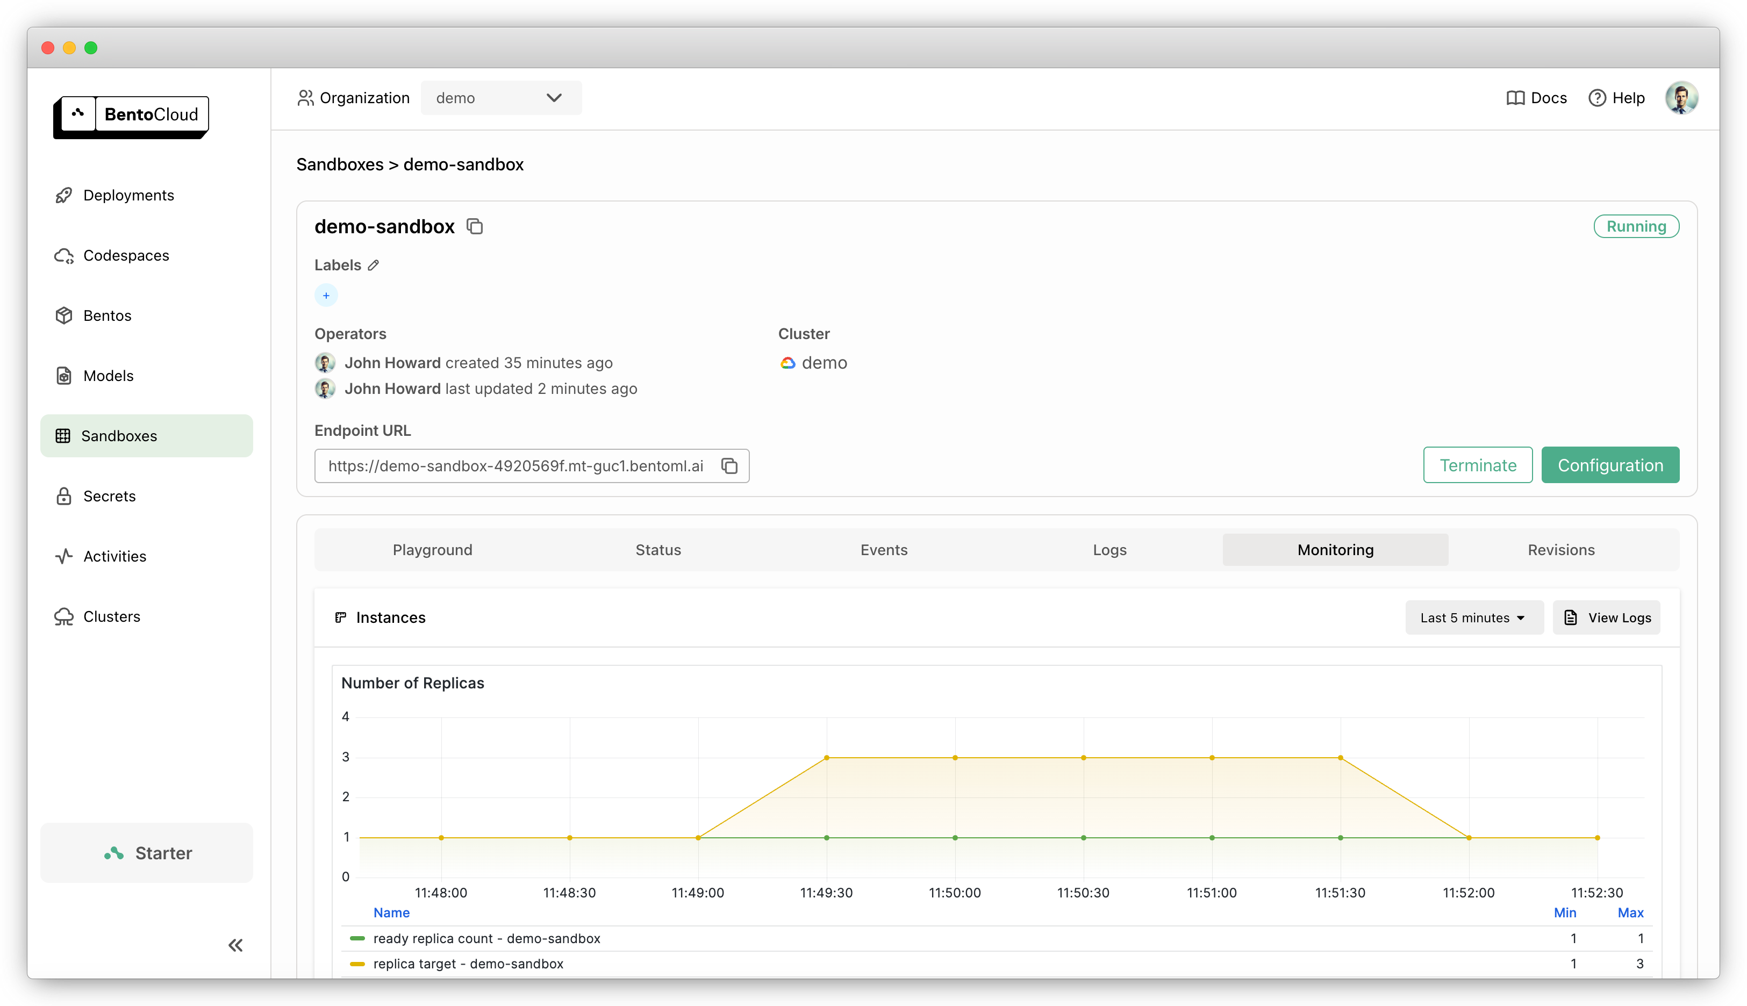Click John Howard last-updated avatar
Viewport: 1747px width, 1006px height.
click(325, 389)
